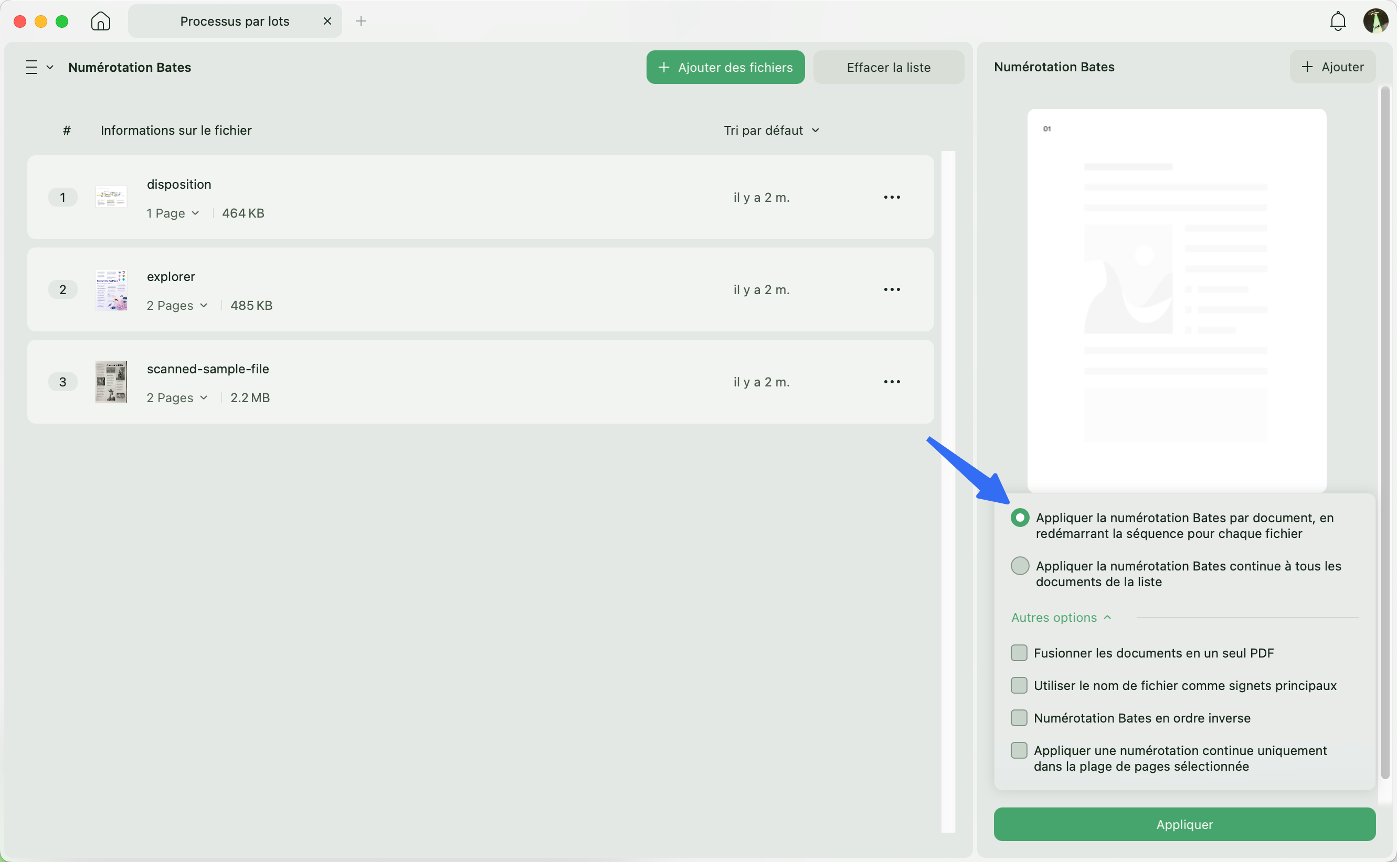Click Ajouter des fichiers button

725,67
